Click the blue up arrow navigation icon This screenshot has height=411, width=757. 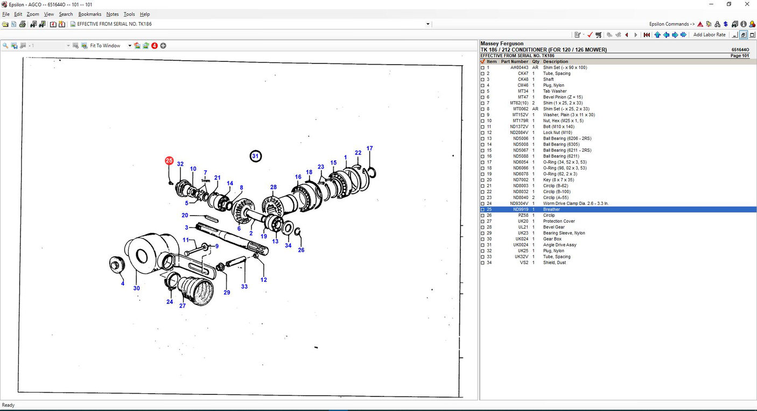tap(657, 35)
